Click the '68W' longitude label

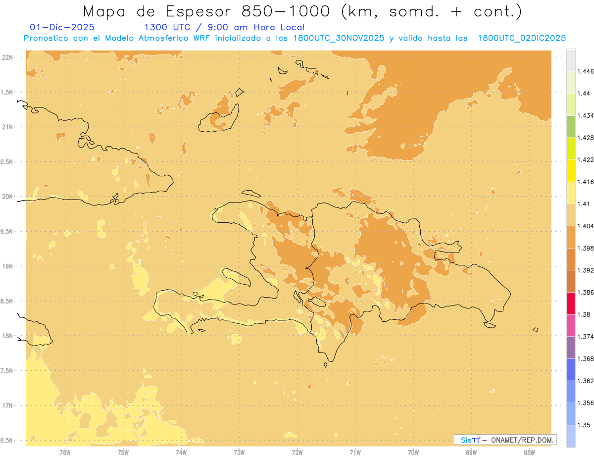click(x=529, y=452)
